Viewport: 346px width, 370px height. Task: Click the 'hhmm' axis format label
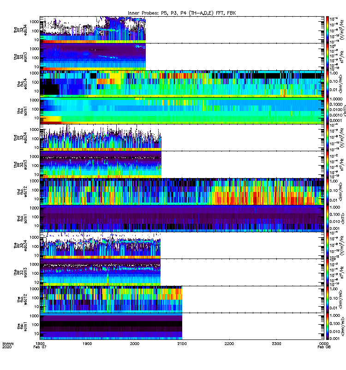click(8, 344)
